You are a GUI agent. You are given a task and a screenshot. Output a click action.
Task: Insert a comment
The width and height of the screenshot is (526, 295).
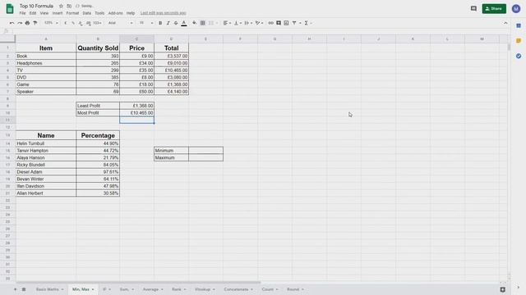click(x=279, y=23)
